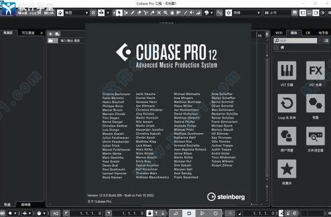This screenshot has width=331, height=217.
Task: Open the grid type field
Action: [x=277, y=13]
